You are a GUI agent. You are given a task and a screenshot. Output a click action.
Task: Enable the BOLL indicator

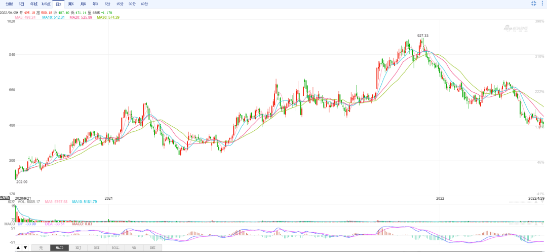click(x=115, y=248)
